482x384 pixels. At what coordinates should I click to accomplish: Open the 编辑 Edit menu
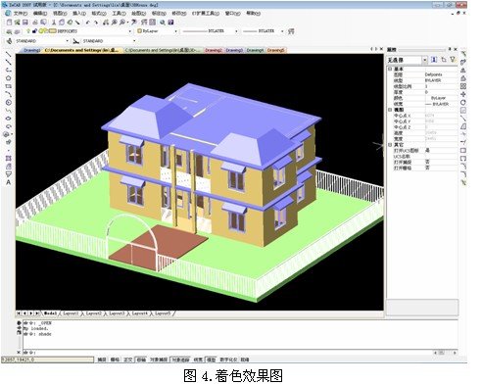[x=40, y=14]
